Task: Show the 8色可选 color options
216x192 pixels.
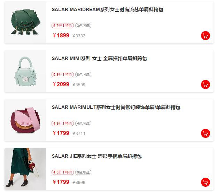Action: [83, 75]
